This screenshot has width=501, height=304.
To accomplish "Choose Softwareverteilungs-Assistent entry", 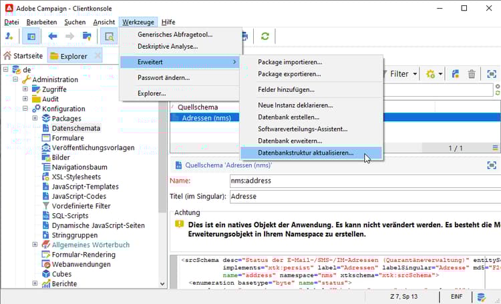I will point(311,129).
